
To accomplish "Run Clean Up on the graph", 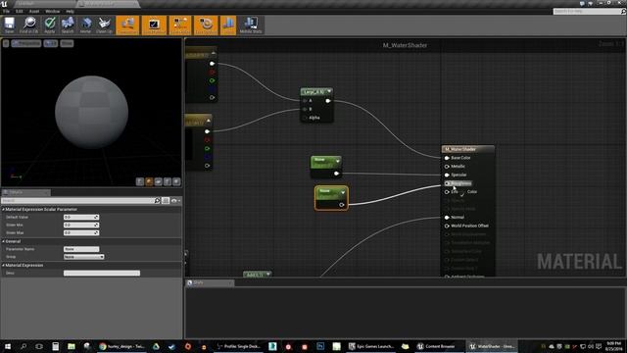I will [x=105, y=25].
